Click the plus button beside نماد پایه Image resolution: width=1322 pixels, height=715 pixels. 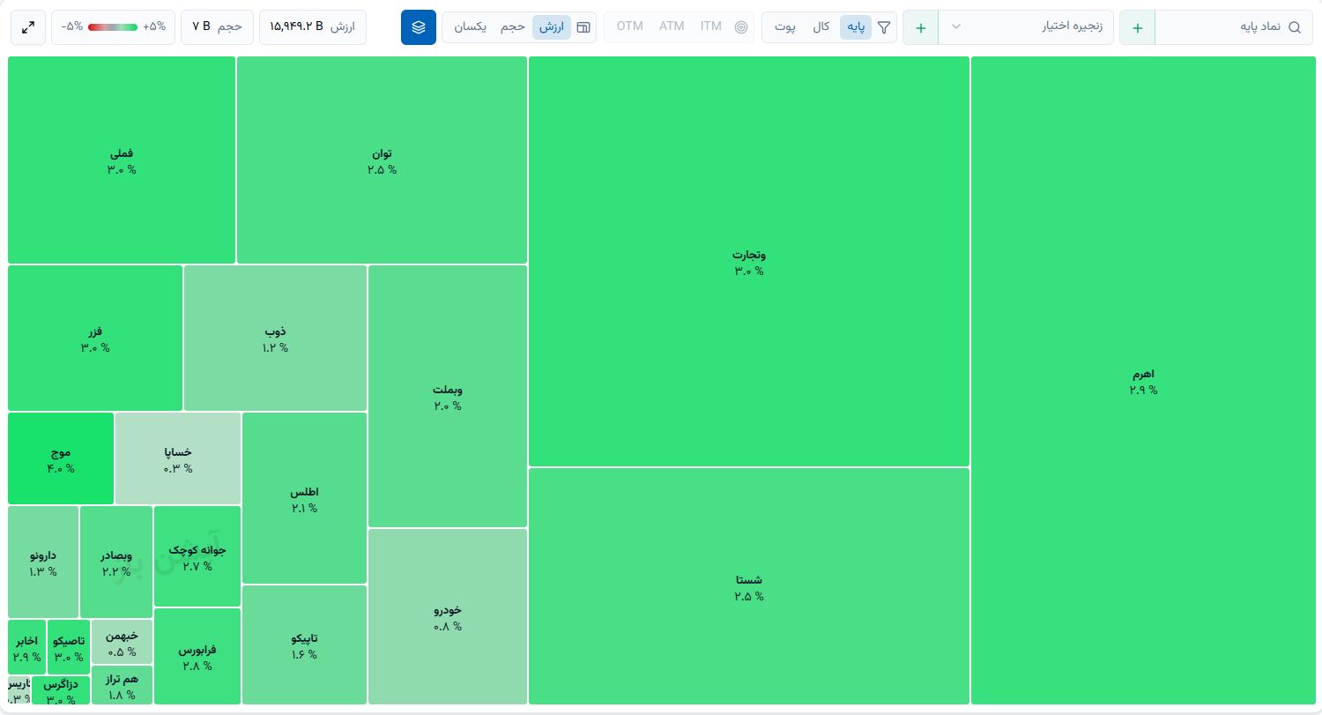(x=1138, y=27)
